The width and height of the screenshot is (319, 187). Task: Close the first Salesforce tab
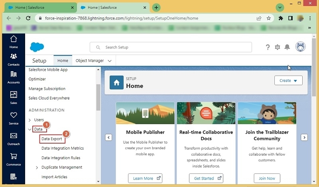pyautogui.click(x=72, y=8)
